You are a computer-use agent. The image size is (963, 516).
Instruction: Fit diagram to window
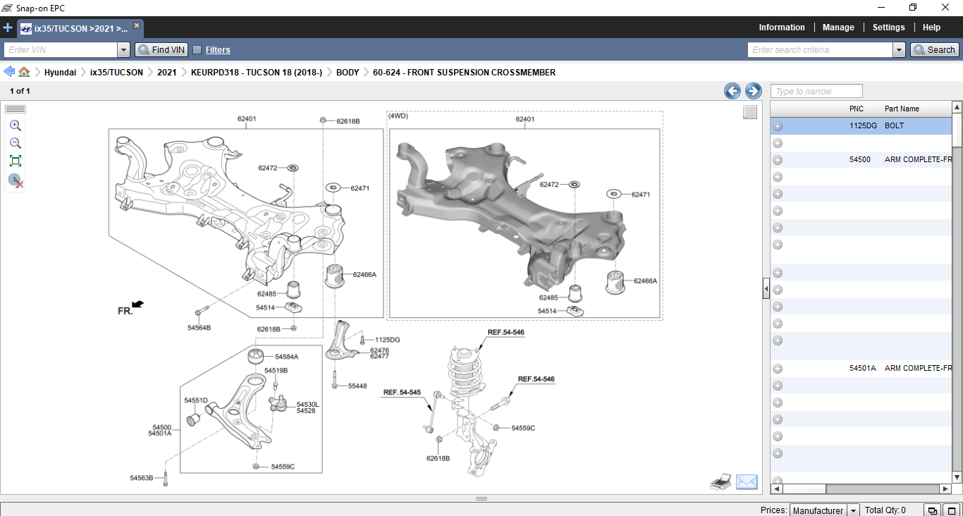16,161
